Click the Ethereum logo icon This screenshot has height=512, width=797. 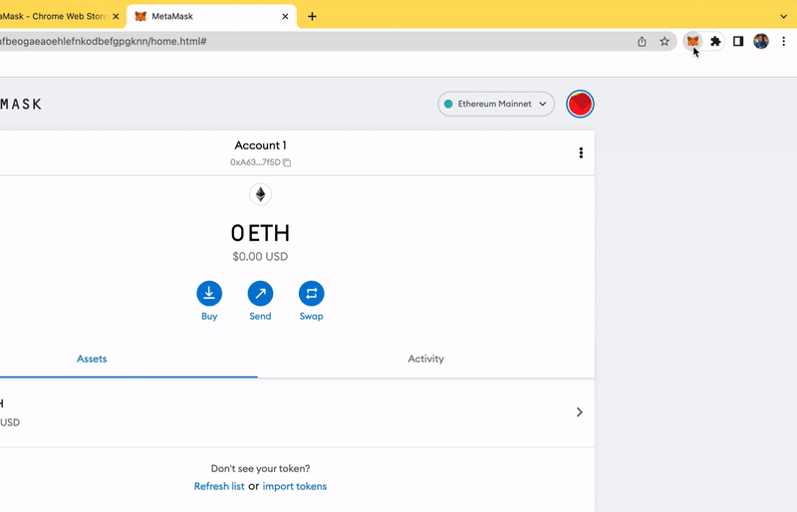click(x=260, y=194)
